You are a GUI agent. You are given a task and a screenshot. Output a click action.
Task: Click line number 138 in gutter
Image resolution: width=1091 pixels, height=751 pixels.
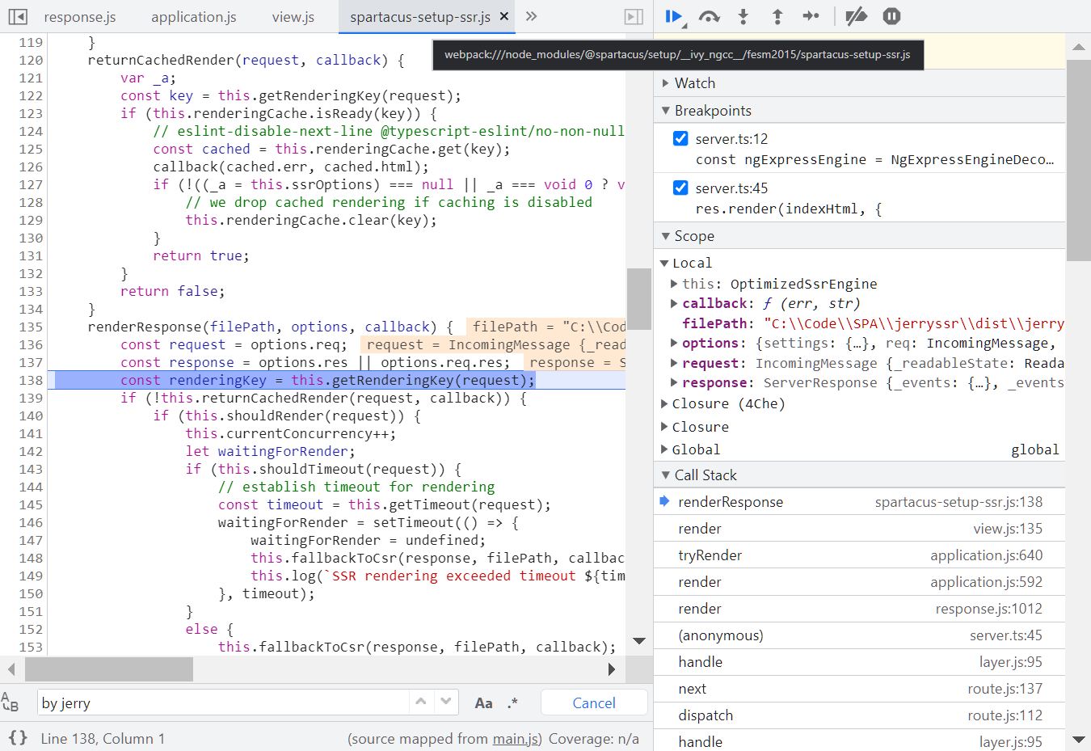click(31, 380)
